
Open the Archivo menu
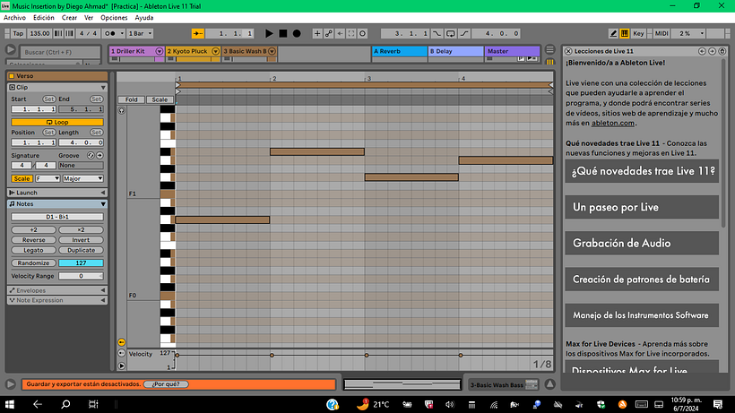tap(14, 17)
